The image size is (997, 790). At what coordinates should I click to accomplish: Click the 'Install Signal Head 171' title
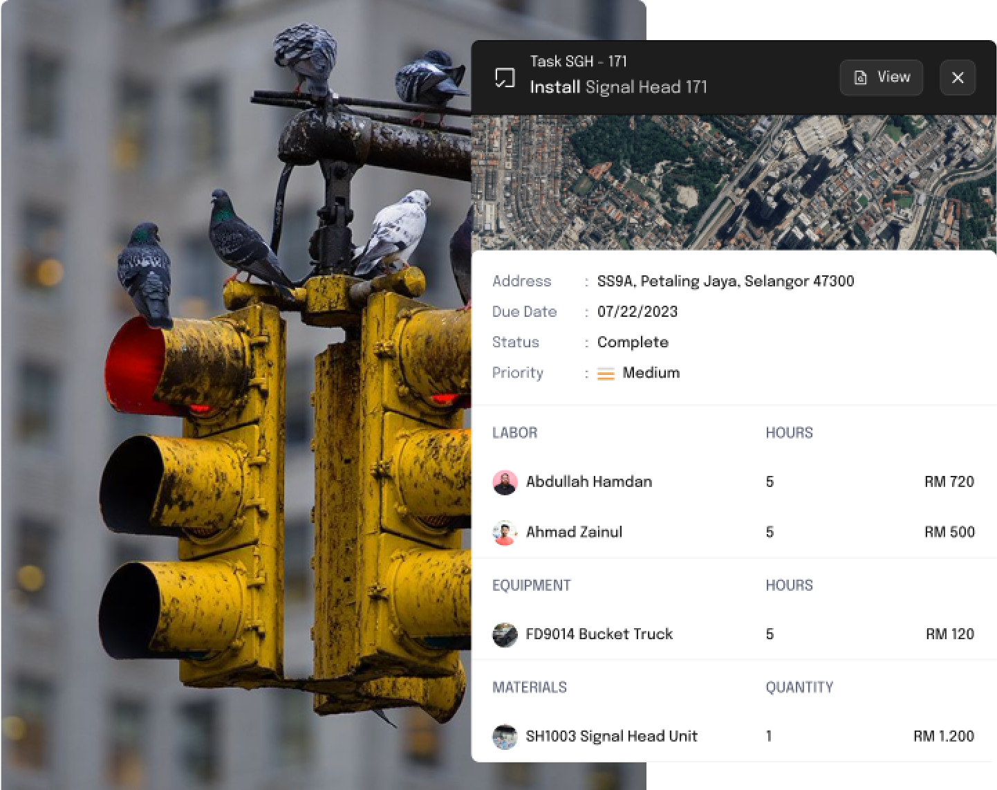tap(618, 87)
